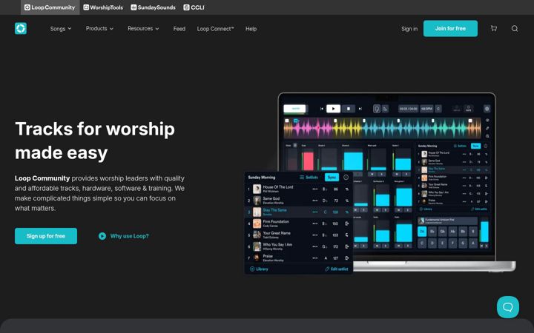
Task: Click the pencil icon beside the waveform
Action: coord(487,129)
